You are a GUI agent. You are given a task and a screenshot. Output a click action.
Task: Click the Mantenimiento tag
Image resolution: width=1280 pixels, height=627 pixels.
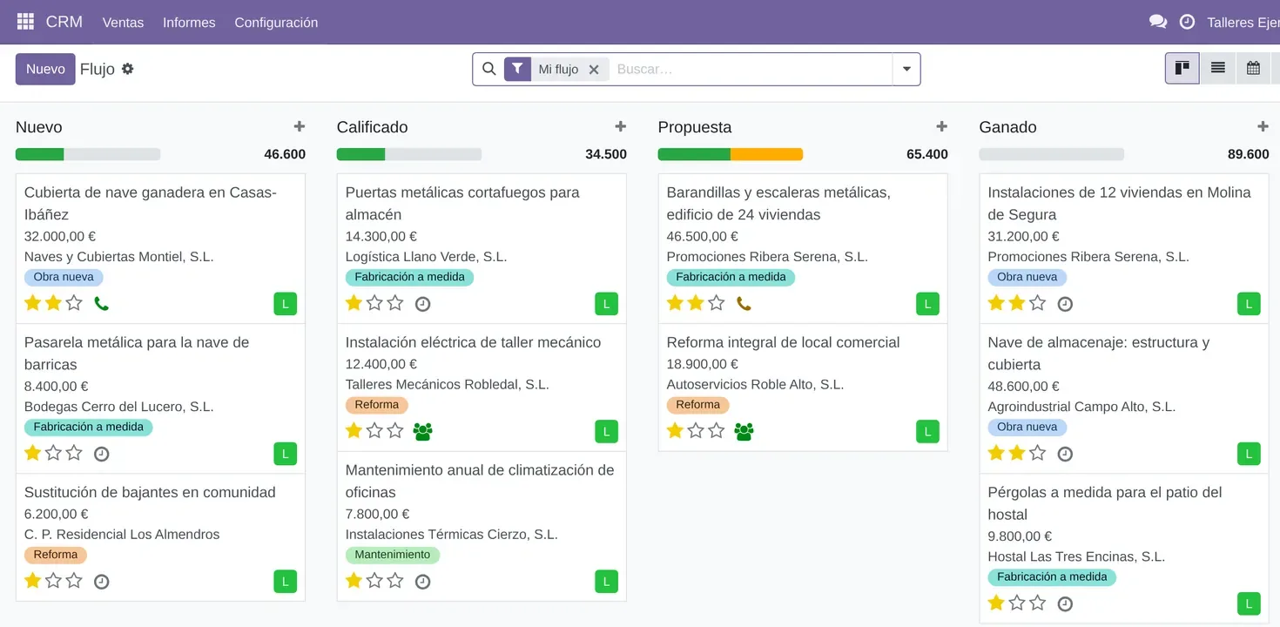(x=393, y=555)
